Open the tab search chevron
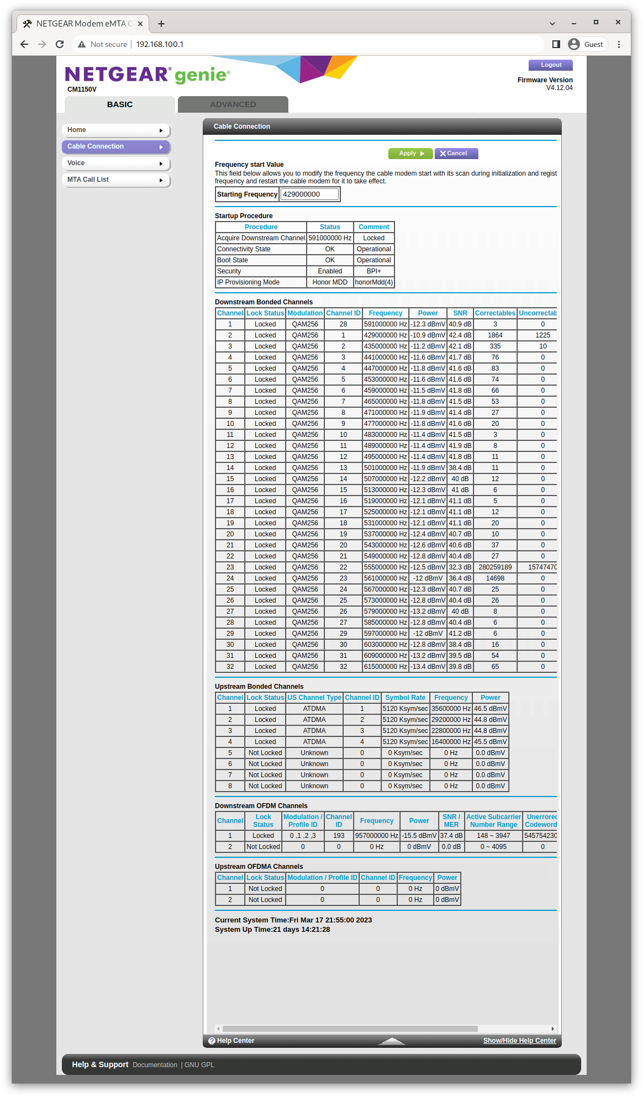 [552, 24]
